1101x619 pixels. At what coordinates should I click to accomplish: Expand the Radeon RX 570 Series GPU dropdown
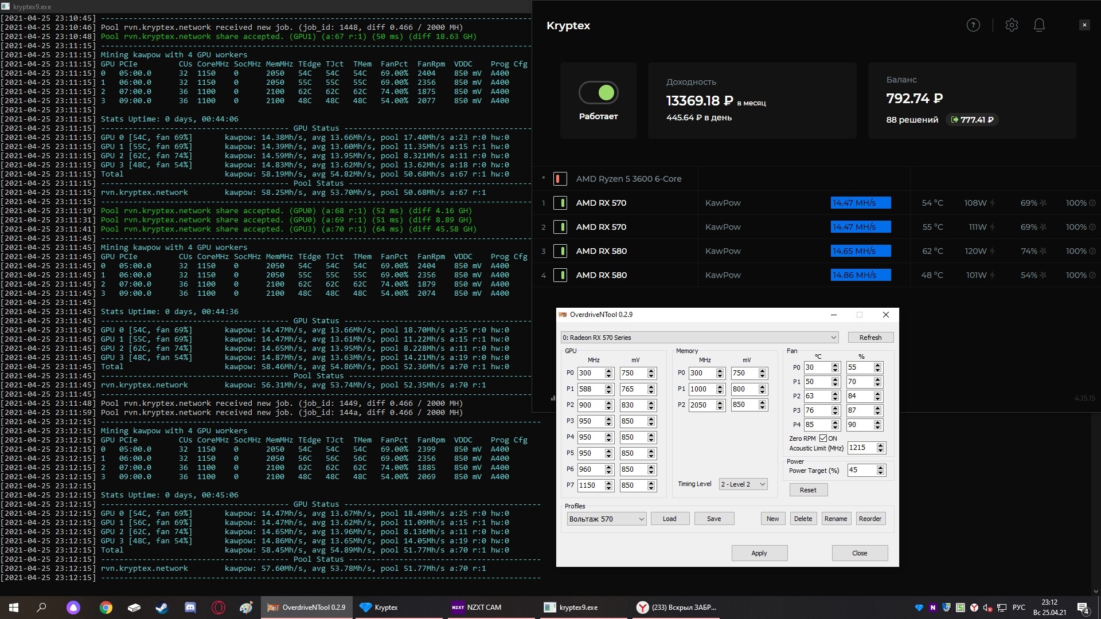tap(700, 338)
